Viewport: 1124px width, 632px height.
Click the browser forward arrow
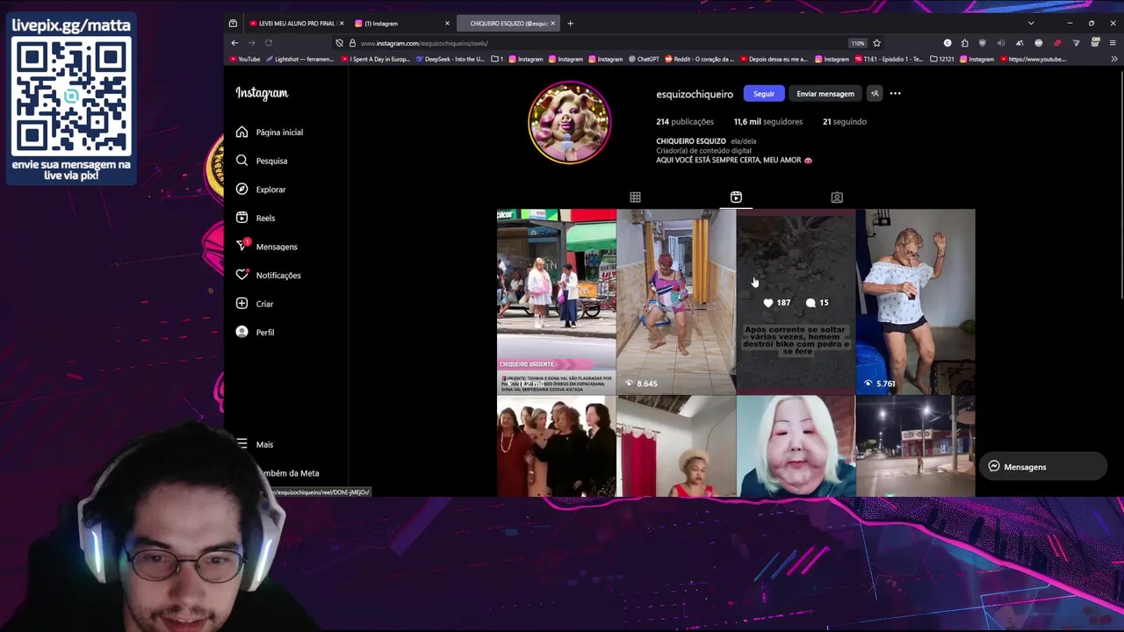point(251,43)
